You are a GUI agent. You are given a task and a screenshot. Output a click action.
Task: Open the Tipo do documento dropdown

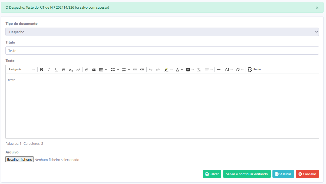click(162, 32)
